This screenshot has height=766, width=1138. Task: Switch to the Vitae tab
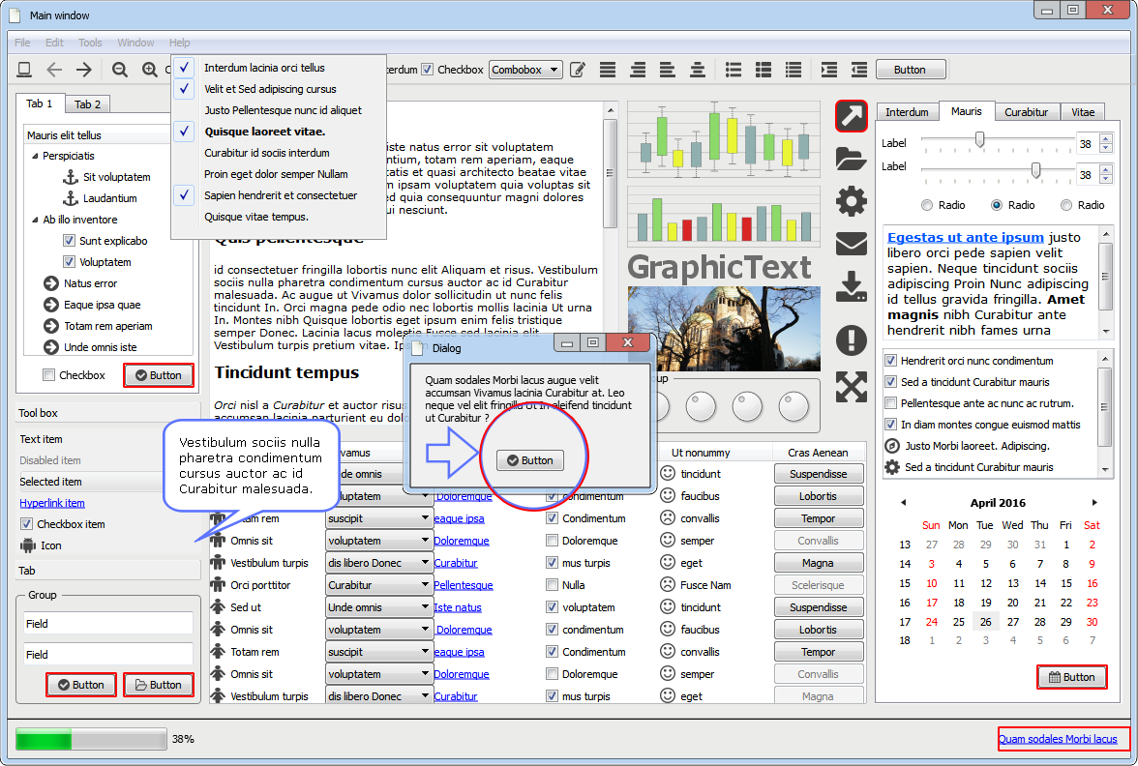pos(1083,112)
